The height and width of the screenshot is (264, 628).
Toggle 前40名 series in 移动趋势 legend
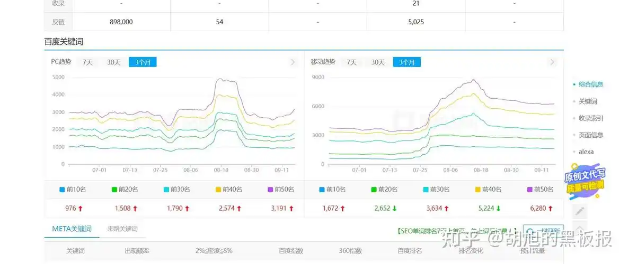tap(488, 189)
